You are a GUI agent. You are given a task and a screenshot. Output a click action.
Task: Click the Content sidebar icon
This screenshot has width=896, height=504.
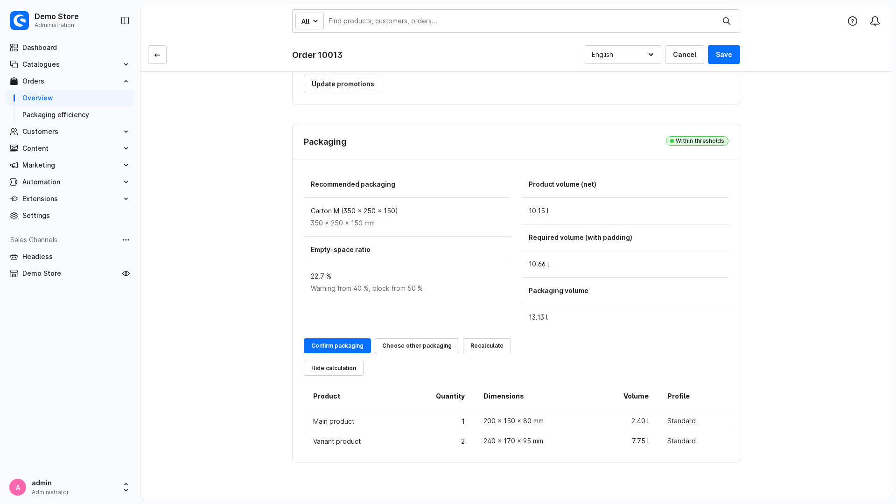pos(14,148)
